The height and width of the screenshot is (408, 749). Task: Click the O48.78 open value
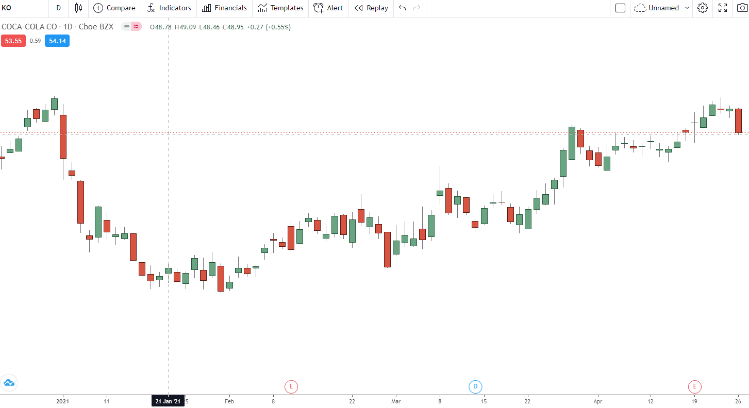(x=160, y=27)
